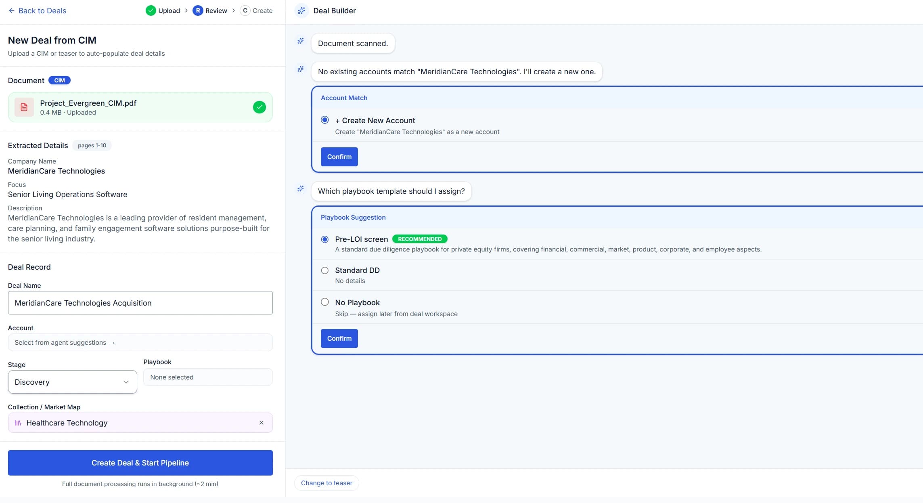Click the green checkmark on the uploaded CIM file
The width and height of the screenshot is (923, 503).
point(260,107)
